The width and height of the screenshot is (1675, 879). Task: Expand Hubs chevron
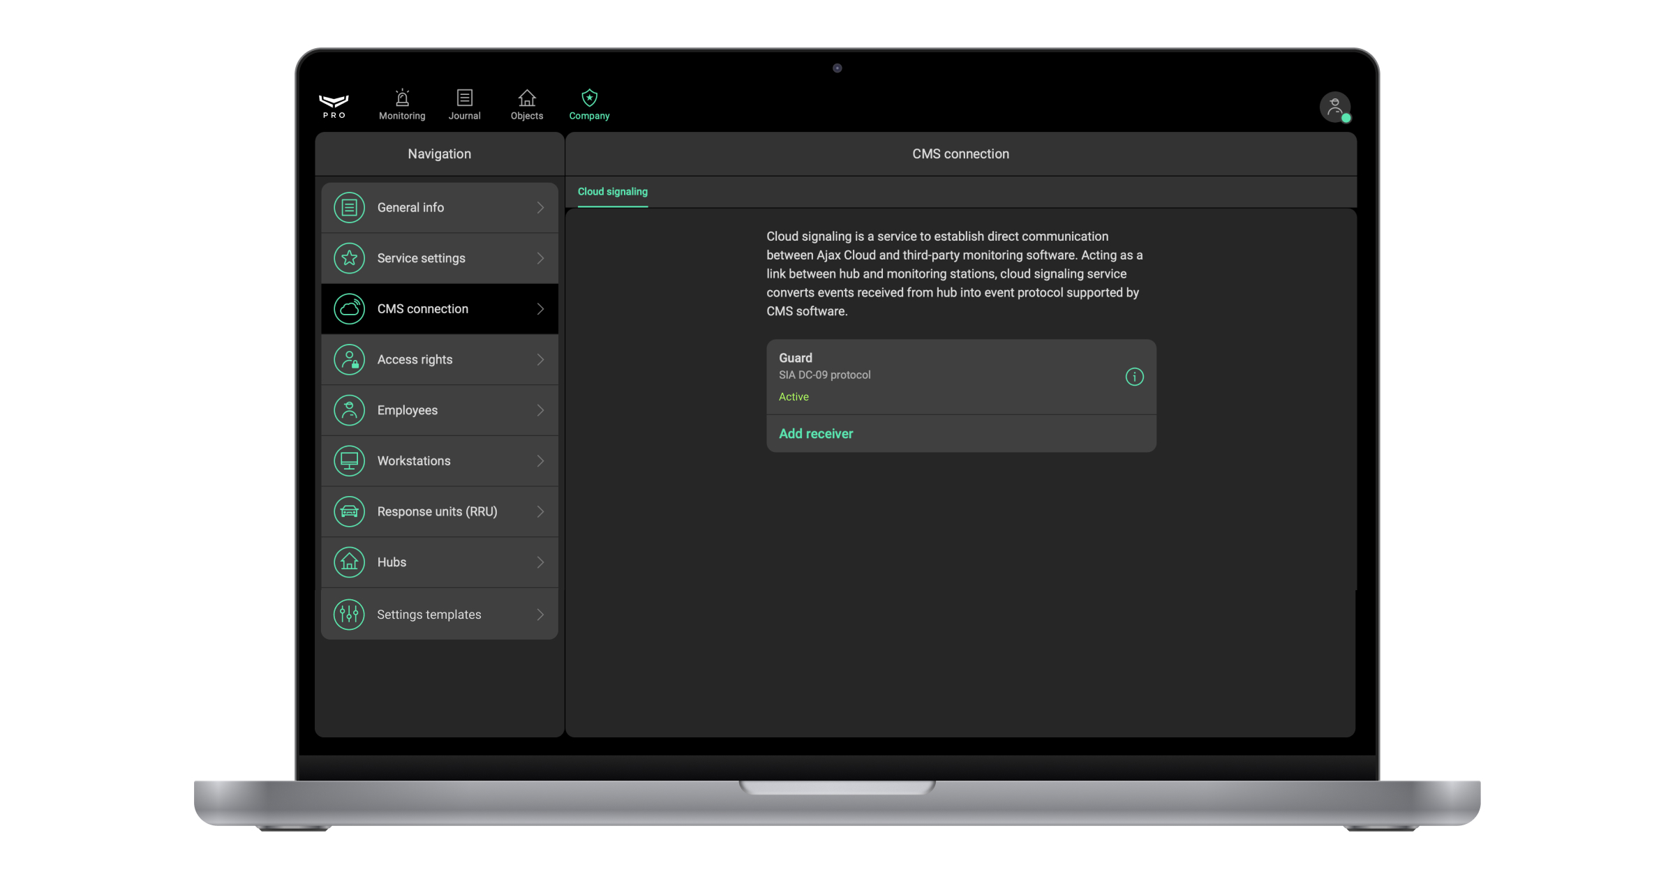click(x=540, y=562)
